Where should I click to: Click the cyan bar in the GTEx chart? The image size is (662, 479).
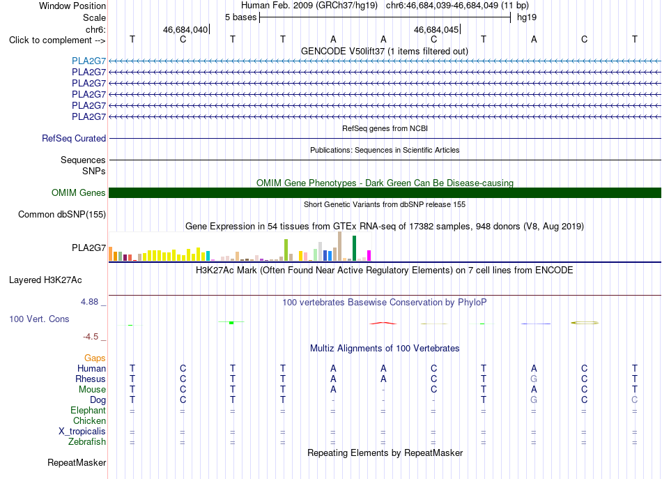pos(208,256)
